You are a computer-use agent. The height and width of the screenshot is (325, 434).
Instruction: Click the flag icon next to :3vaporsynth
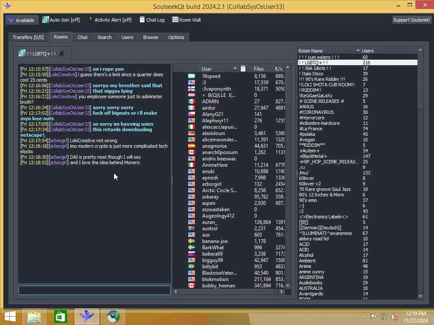tap(192, 89)
